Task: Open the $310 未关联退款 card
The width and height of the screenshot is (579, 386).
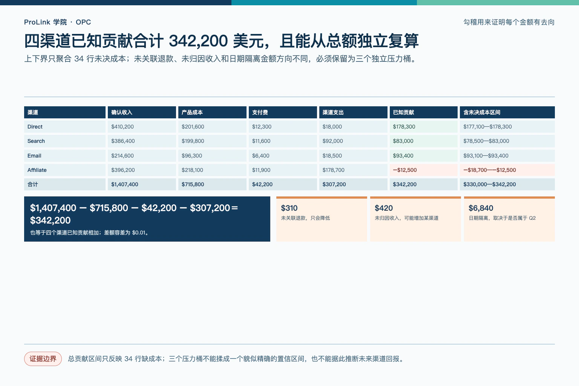Action: tap(322, 219)
